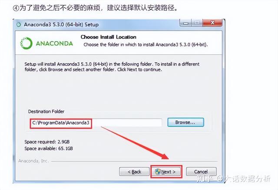Click the Choose Install Location heading
Viewport: 278px width, 190px height.
click(x=109, y=37)
